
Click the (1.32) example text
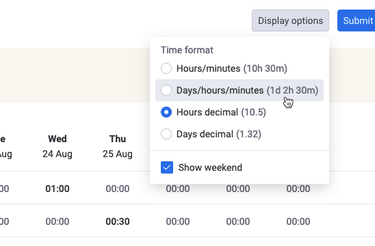(x=248, y=134)
